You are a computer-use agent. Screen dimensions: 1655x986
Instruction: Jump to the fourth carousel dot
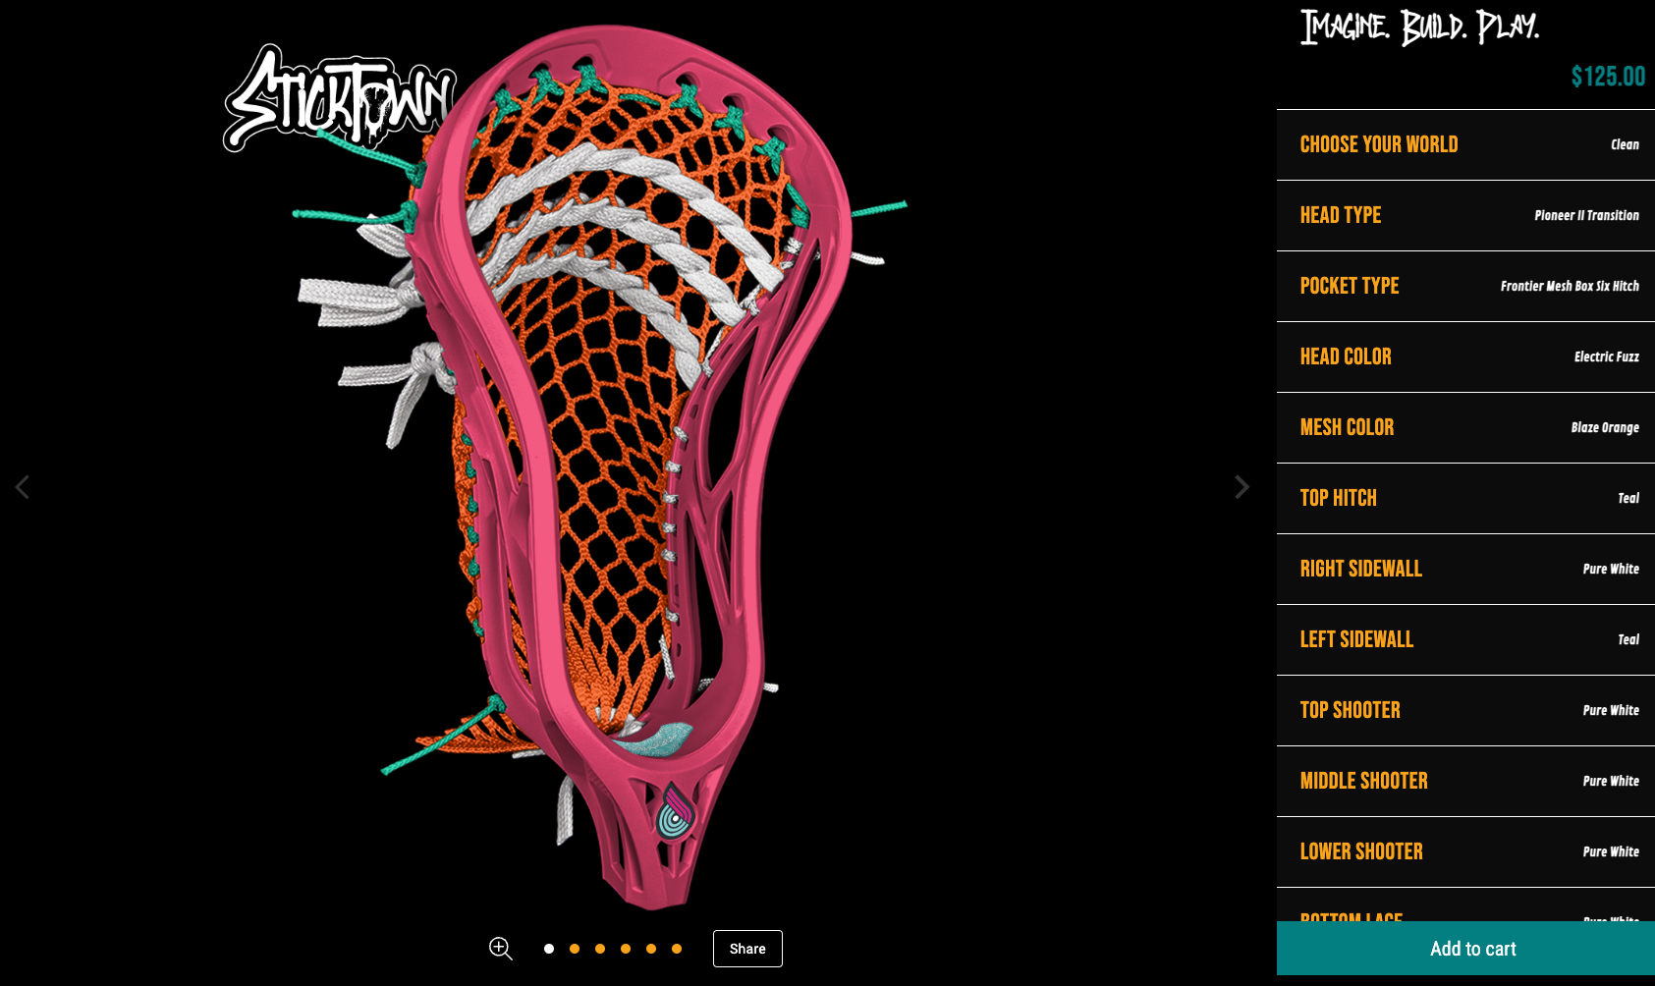tap(626, 949)
